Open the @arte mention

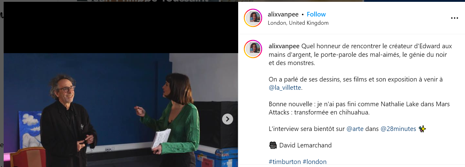tap(355, 129)
